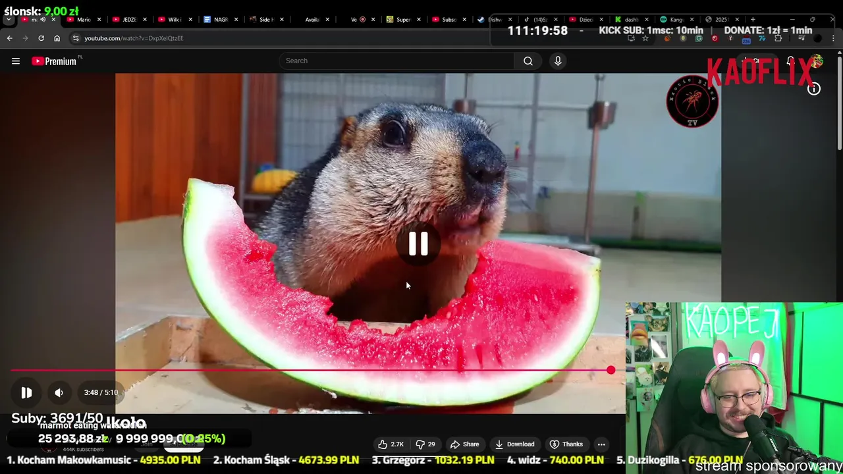
Task: Open the browser home page
Action: [57, 38]
